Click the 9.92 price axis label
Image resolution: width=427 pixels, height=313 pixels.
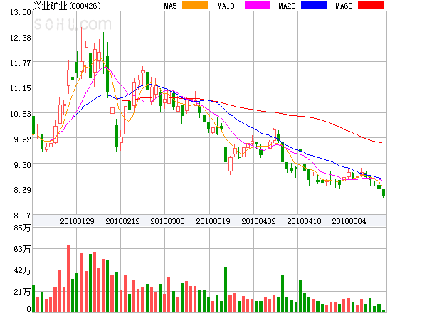pyautogui.click(x=22, y=139)
